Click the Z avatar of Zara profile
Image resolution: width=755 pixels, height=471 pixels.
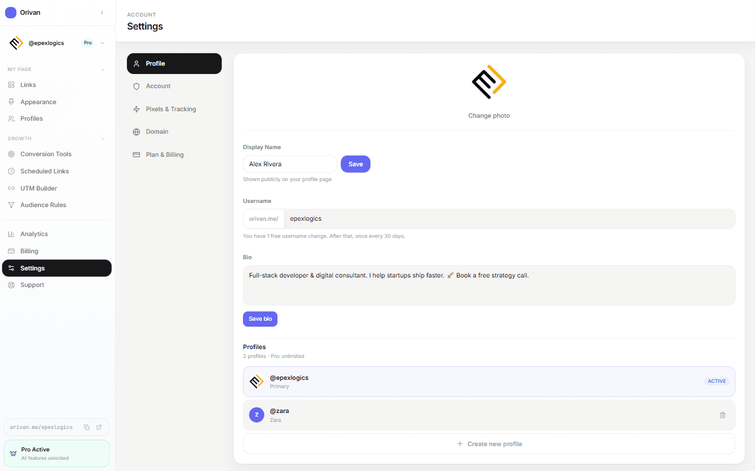coord(257,415)
